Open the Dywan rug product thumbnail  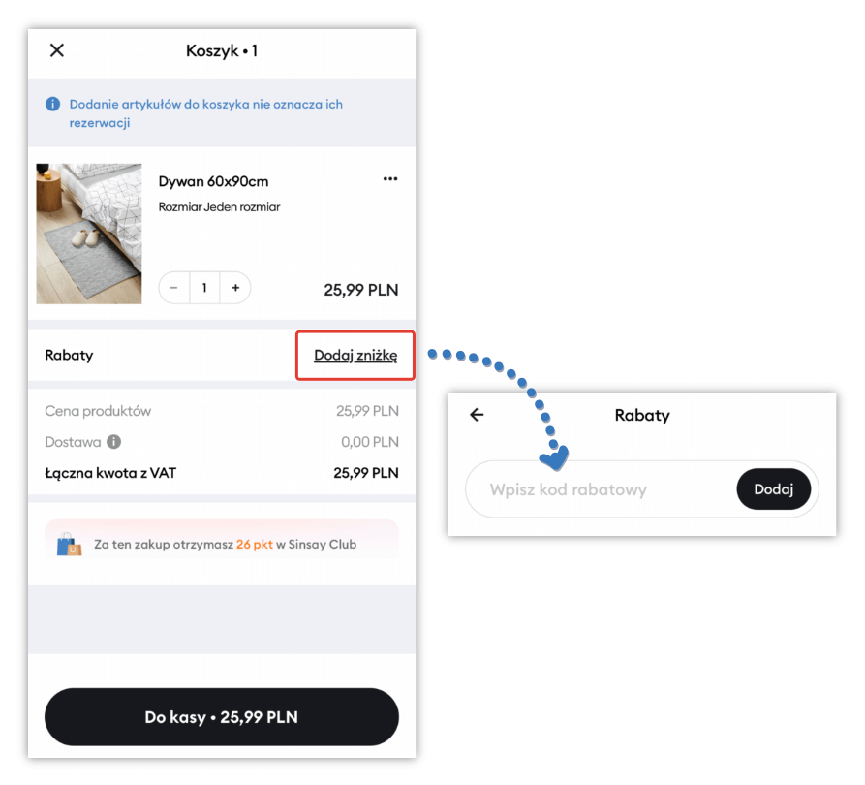click(89, 234)
